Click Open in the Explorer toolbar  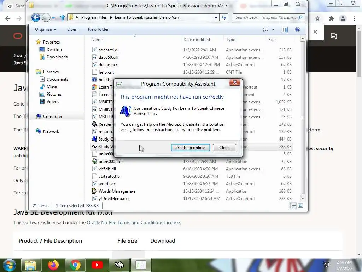tap(72, 29)
